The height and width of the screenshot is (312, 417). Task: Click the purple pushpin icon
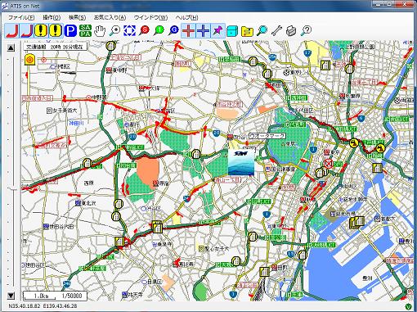217,30
